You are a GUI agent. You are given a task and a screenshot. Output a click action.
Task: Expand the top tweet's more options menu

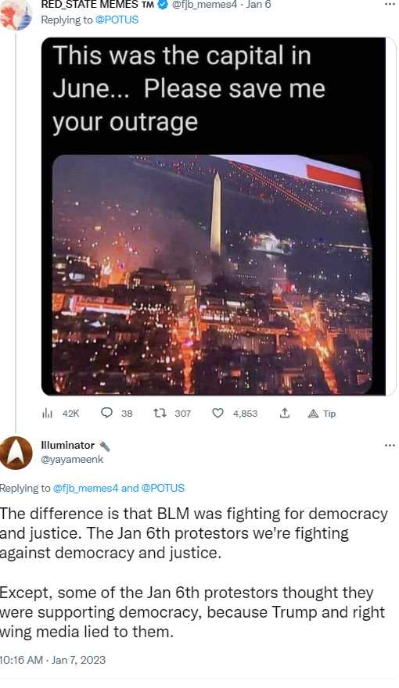(x=390, y=5)
